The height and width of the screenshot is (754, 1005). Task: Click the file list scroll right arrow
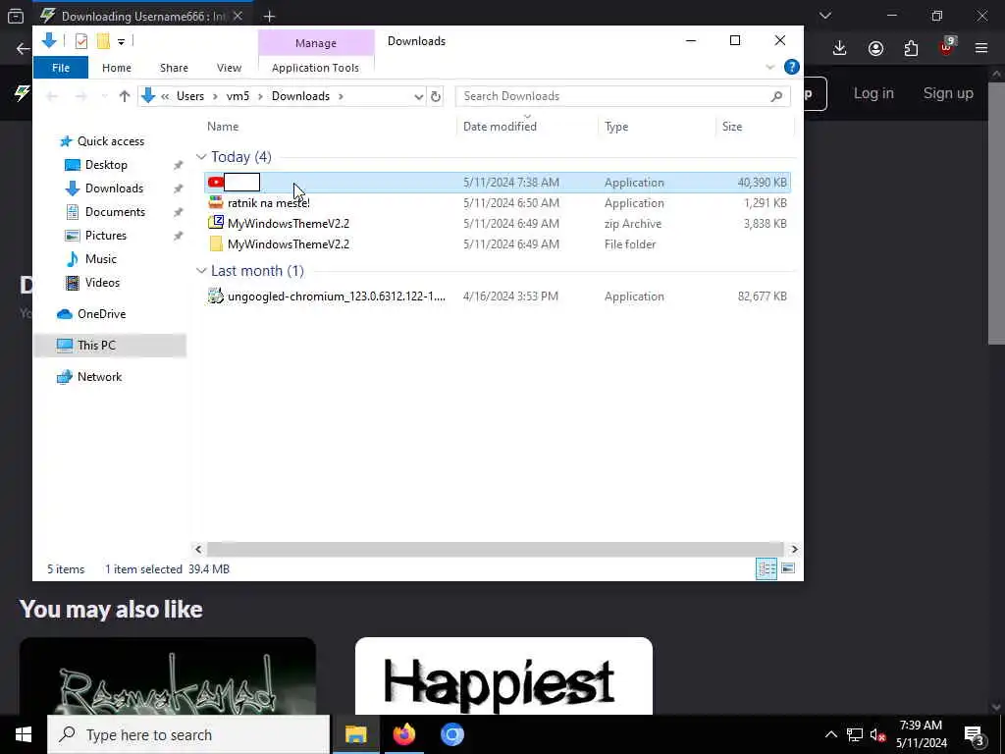click(794, 550)
